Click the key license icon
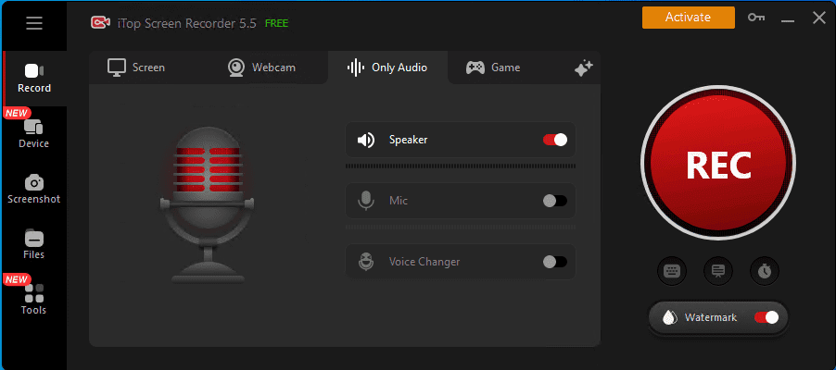 (x=756, y=18)
